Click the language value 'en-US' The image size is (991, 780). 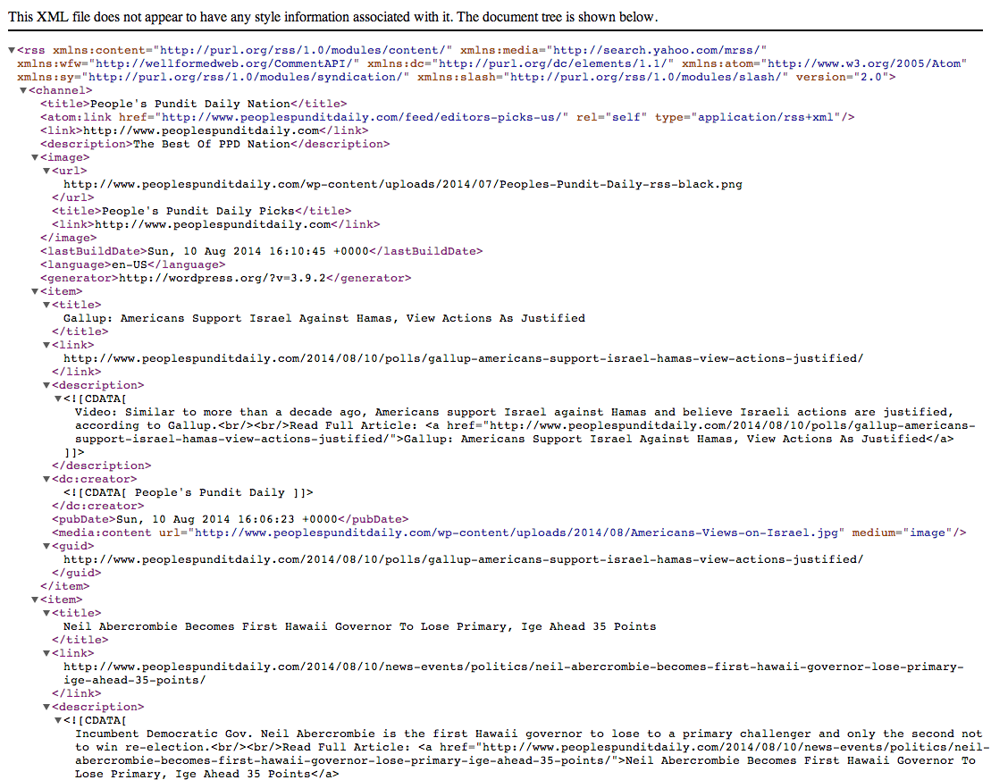click(130, 264)
